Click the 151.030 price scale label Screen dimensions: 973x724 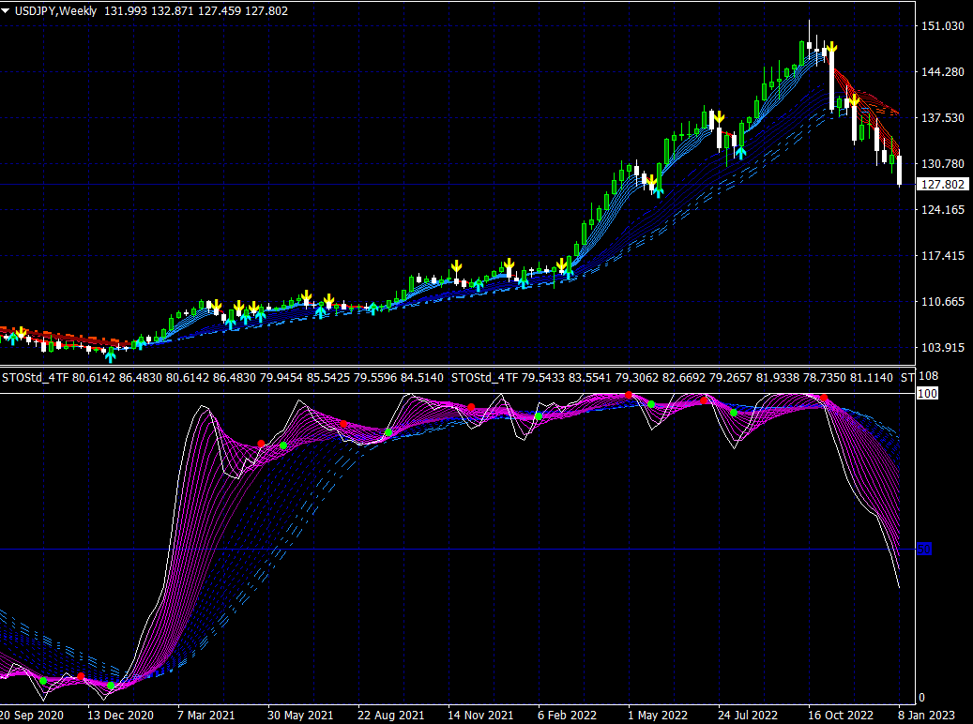tap(941, 26)
